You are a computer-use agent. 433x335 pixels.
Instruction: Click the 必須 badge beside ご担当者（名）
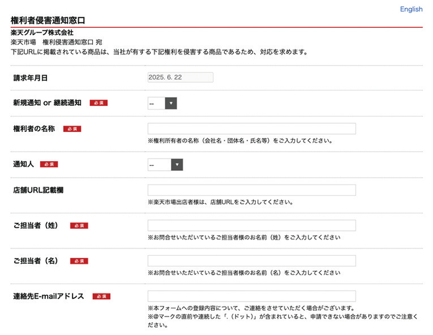(79, 261)
